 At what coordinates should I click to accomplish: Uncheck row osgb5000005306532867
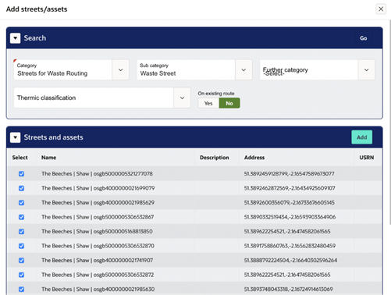pyautogui.click(x=22, y=217)
